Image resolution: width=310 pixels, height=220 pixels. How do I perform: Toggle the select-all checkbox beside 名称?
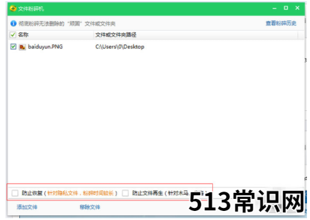(13, 34)
